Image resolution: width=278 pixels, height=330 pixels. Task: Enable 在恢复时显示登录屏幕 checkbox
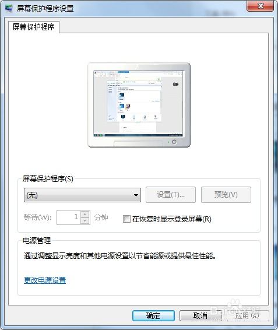[126, 219]
